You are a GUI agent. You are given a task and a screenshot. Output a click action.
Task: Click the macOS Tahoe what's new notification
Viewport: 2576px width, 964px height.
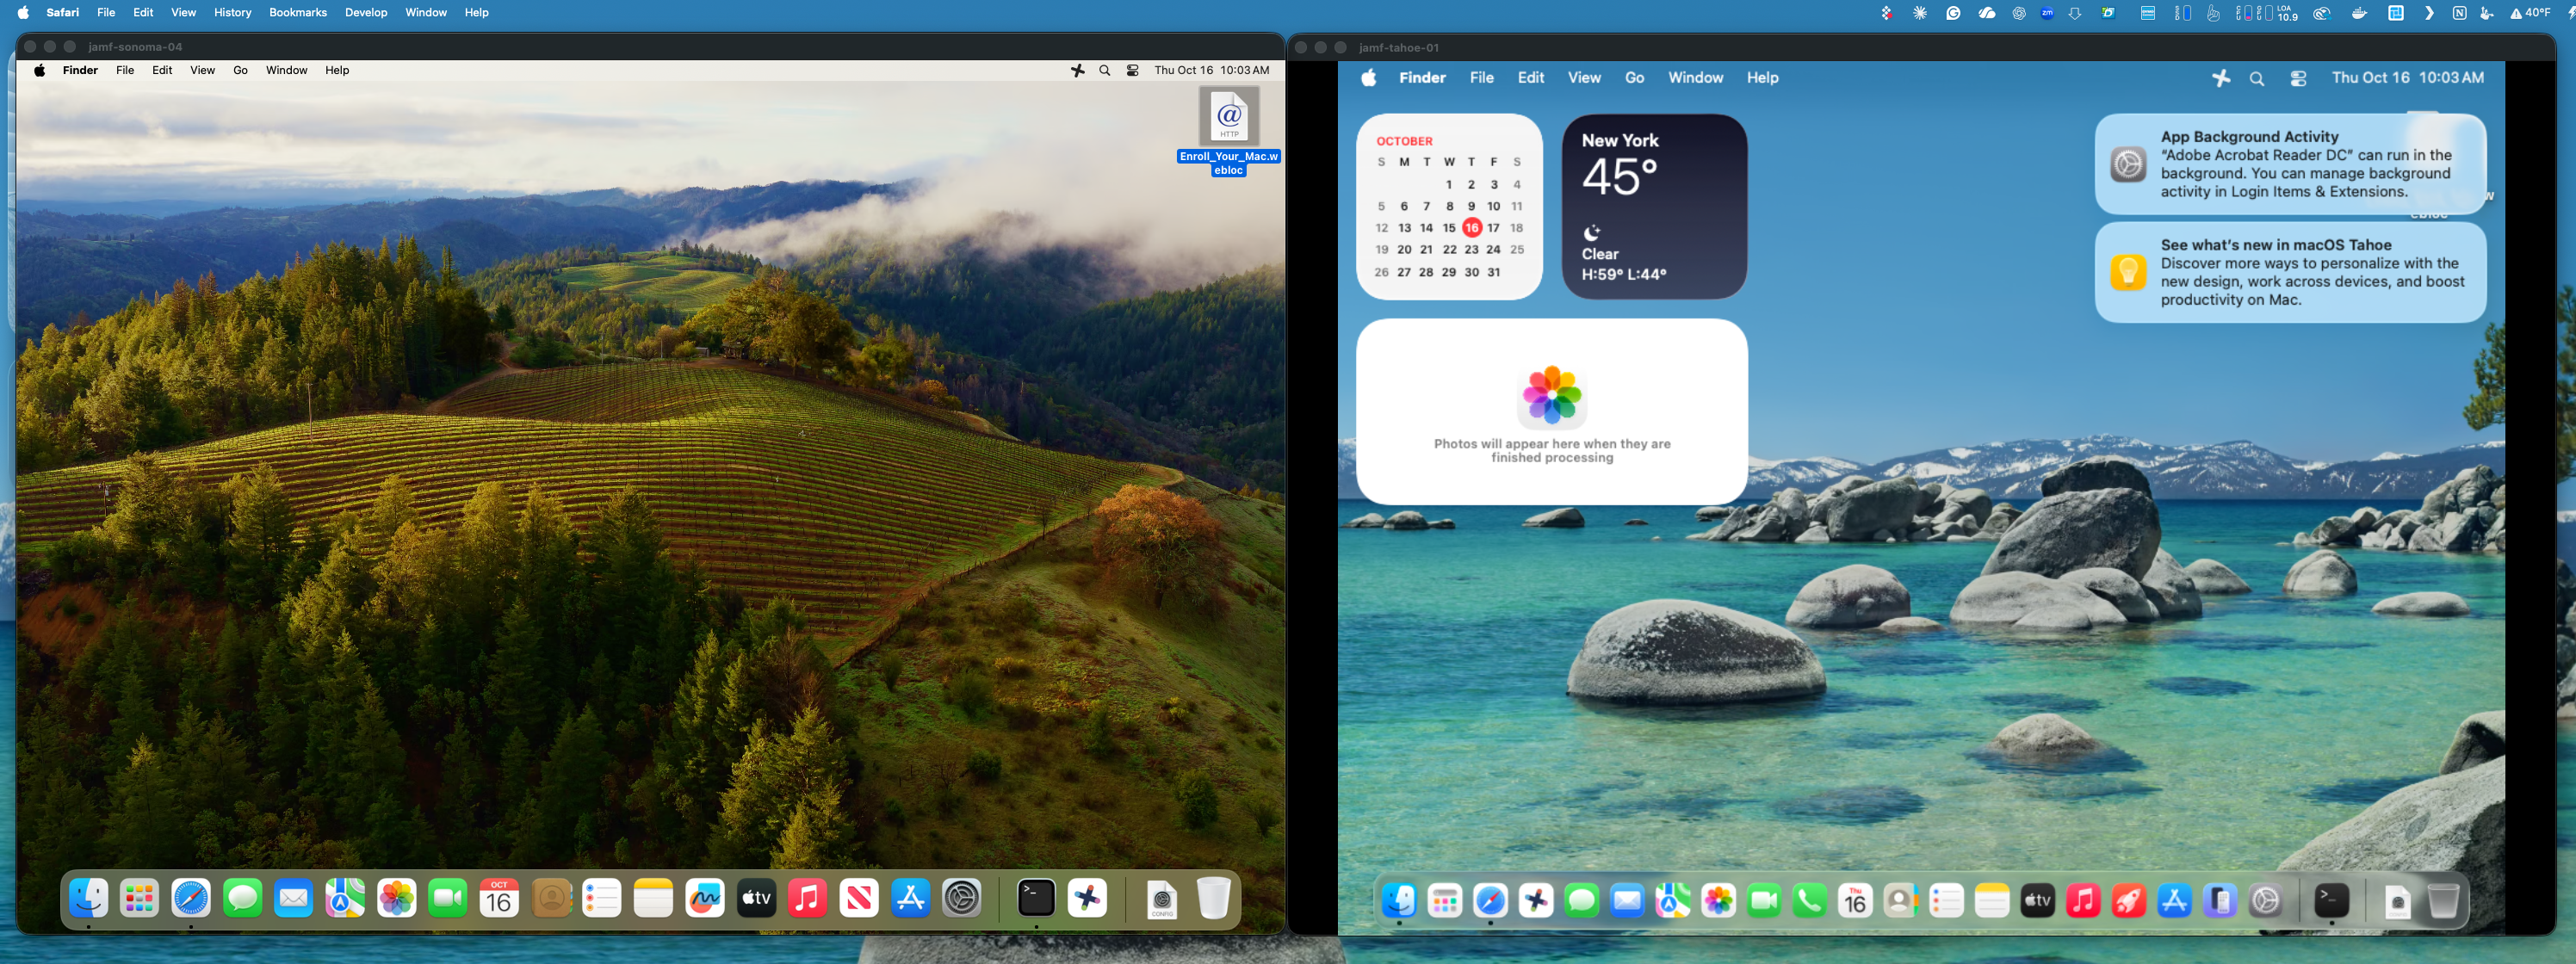[x=2289, y=272]
